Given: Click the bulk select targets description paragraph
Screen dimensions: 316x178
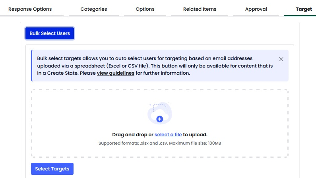Looking at the screenshot, I should point(155,66).
